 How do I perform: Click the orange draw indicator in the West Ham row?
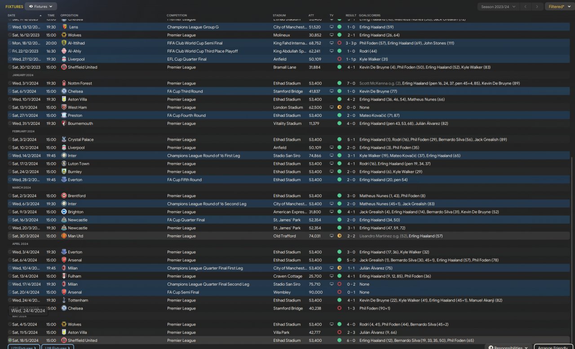click(339, 107)
